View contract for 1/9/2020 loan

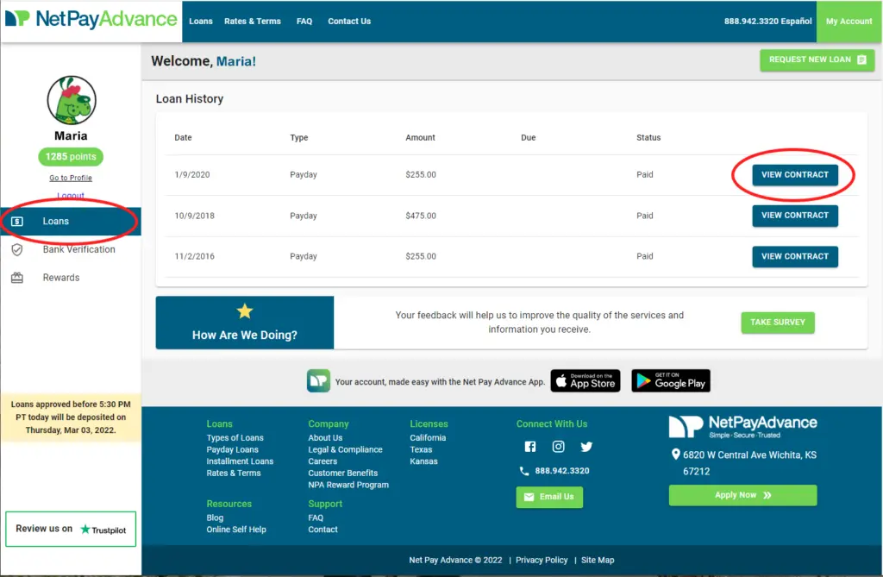[x=795, y=175]
